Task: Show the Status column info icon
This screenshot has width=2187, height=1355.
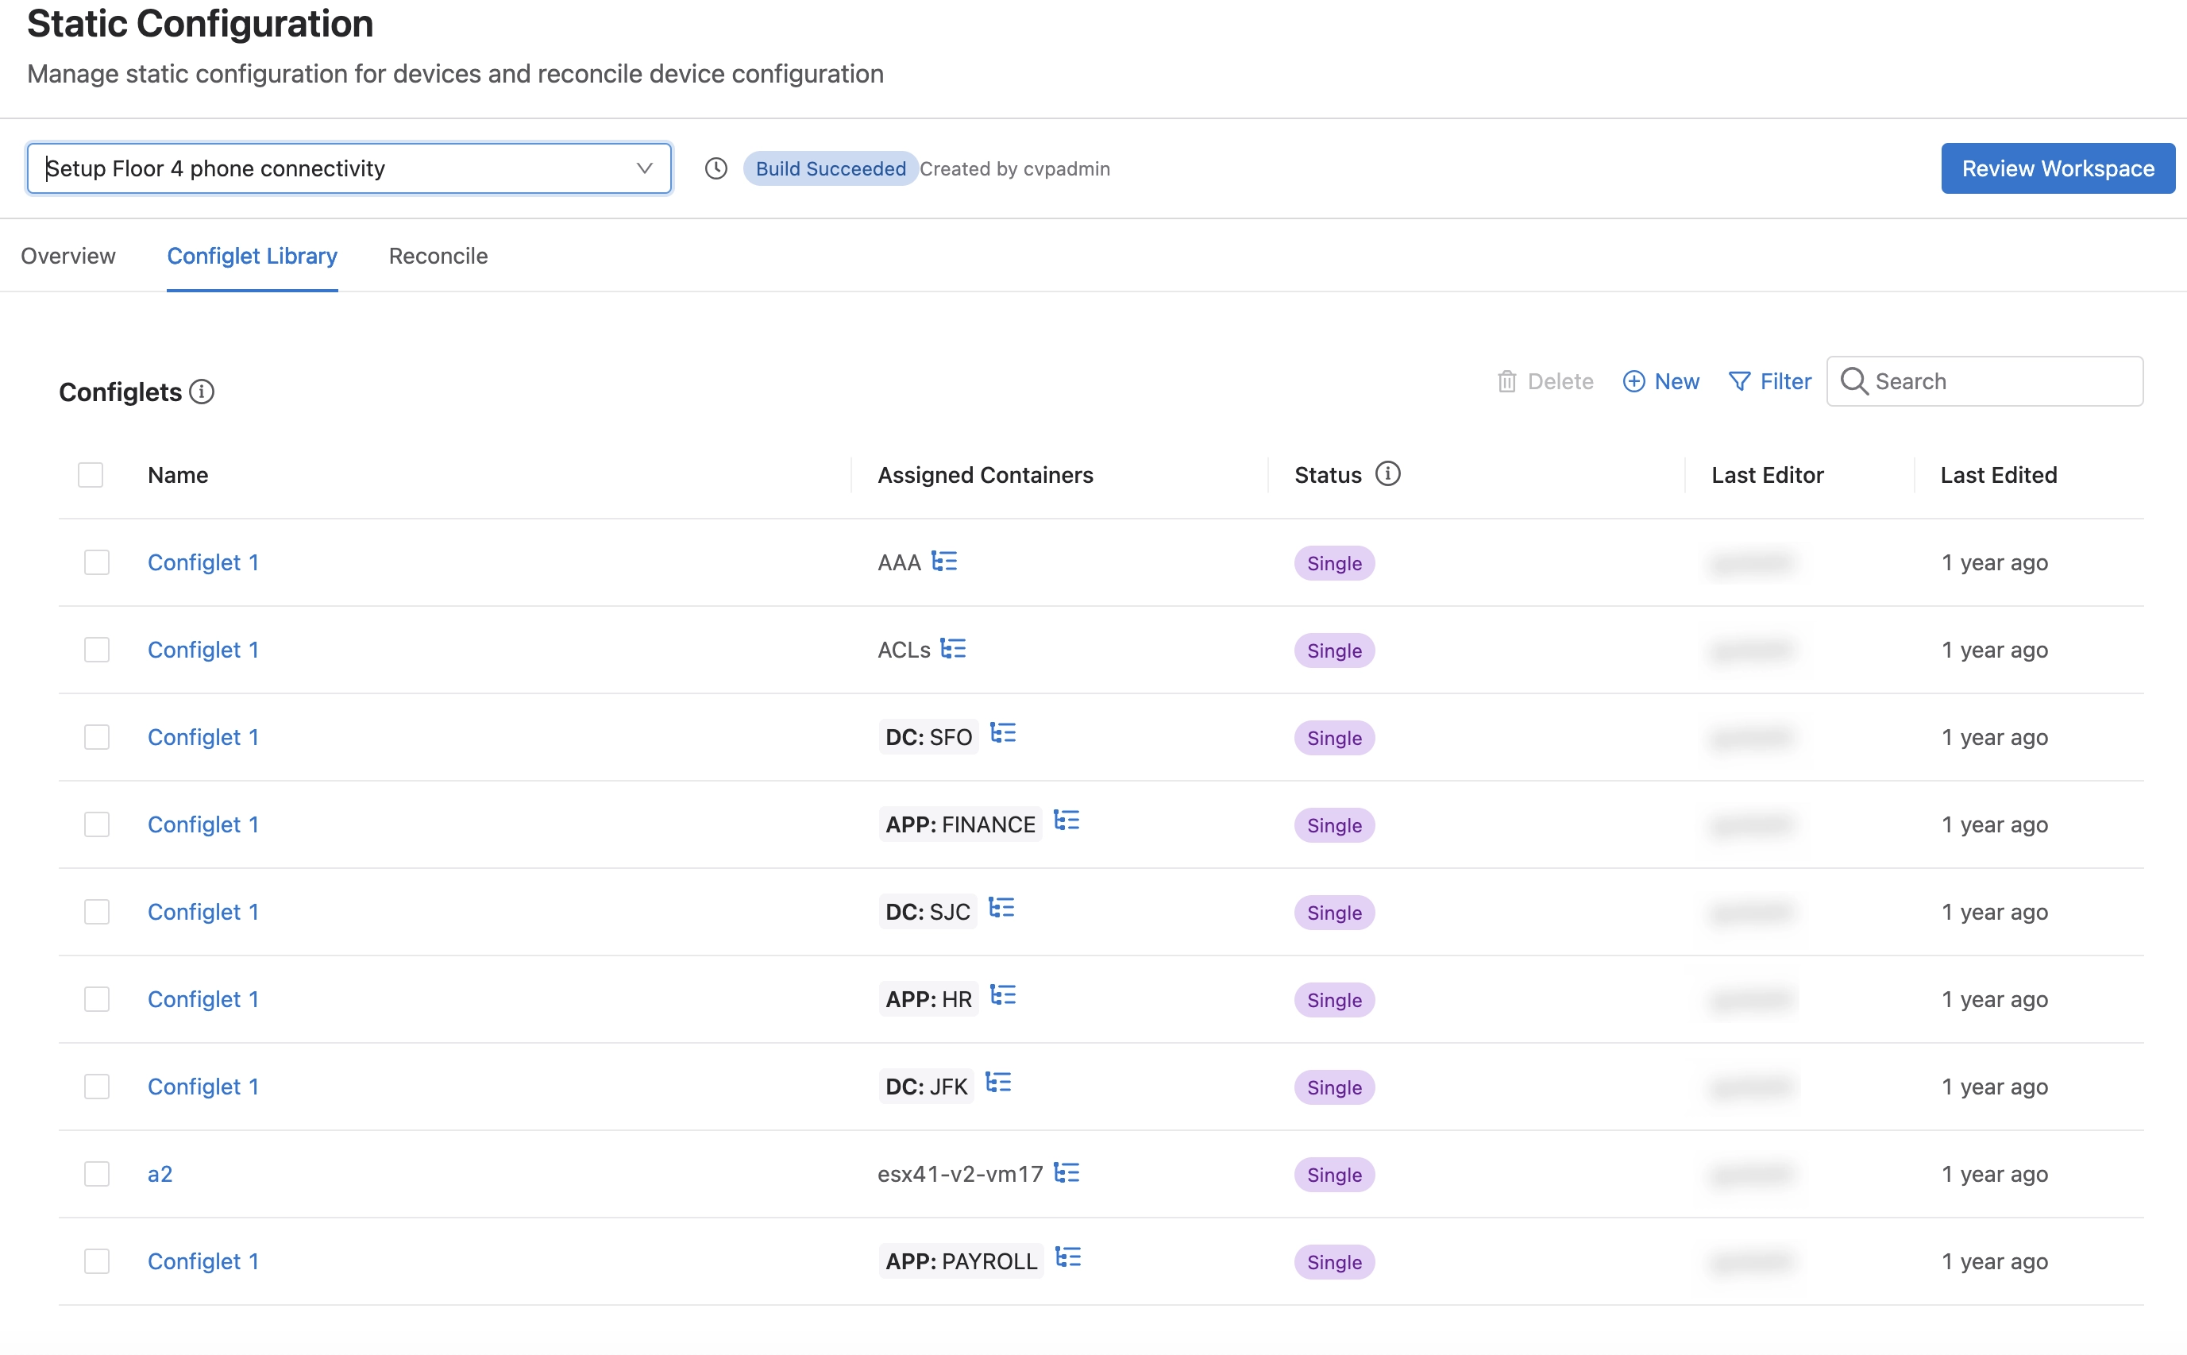Action: [x=1388, y=473]
